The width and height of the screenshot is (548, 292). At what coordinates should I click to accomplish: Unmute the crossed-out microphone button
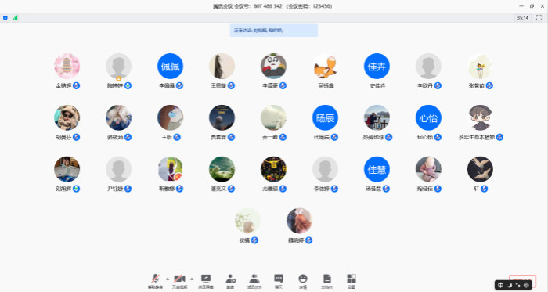coord(155,281)
